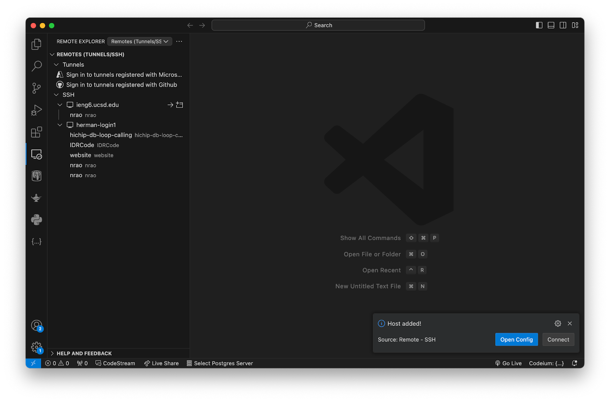Select the Remote Explorer activity icon
610x402 pixels.
click(36, 154)
